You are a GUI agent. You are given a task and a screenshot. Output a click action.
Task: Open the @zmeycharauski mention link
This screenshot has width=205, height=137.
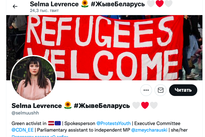149,130
